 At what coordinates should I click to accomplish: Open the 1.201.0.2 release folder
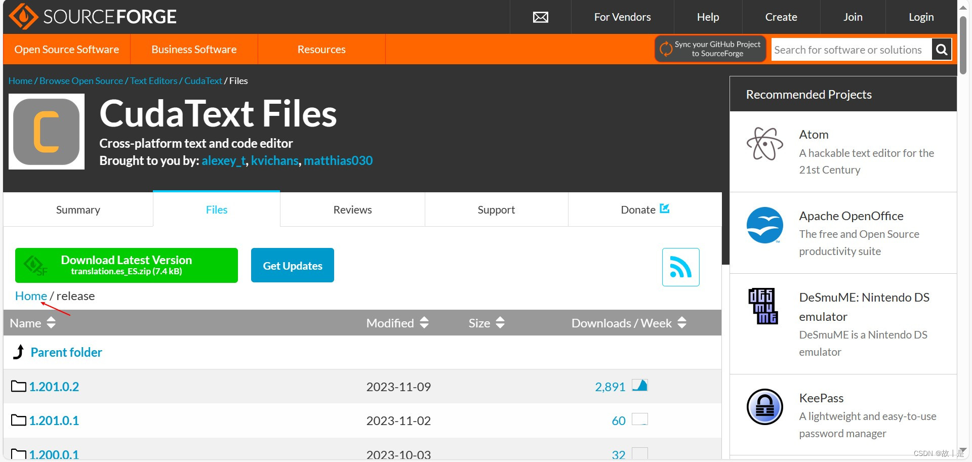pyautogui.click(x=54, y=387)
